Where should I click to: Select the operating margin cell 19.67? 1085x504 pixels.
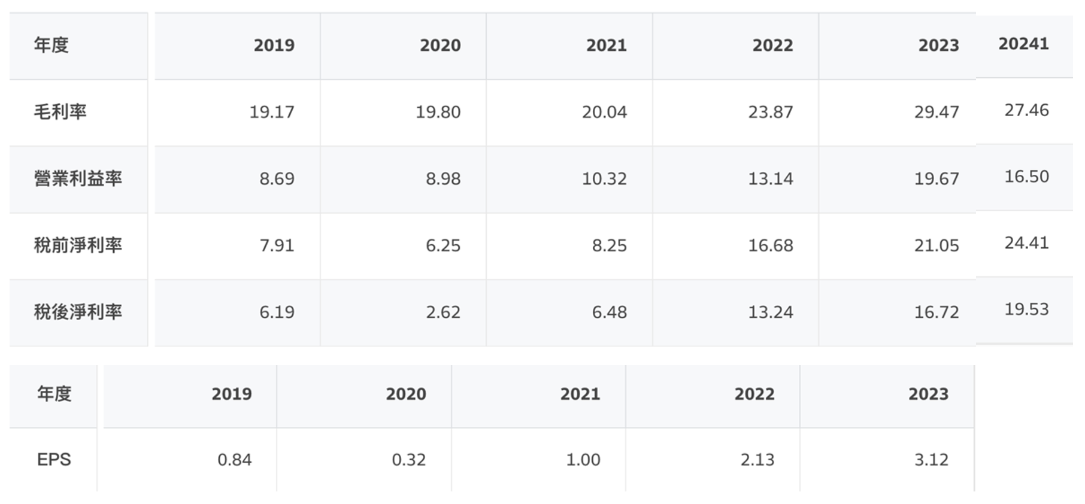(x=936, y=178)
